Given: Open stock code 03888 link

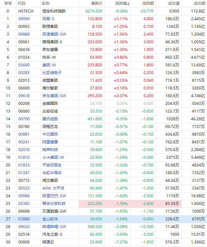Looking at the screenshot, I should tap(24, 219).
